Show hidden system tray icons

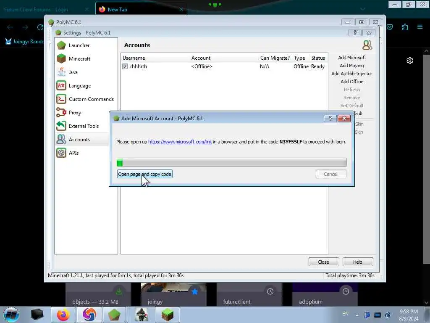pos(357,315)
